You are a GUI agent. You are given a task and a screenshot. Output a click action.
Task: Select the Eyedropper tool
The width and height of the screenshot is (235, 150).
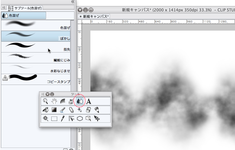coord(63,118)
